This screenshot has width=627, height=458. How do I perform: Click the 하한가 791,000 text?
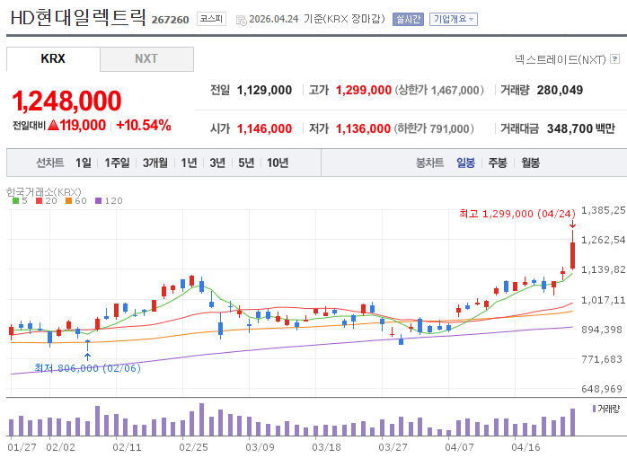(x=434, y=128)
